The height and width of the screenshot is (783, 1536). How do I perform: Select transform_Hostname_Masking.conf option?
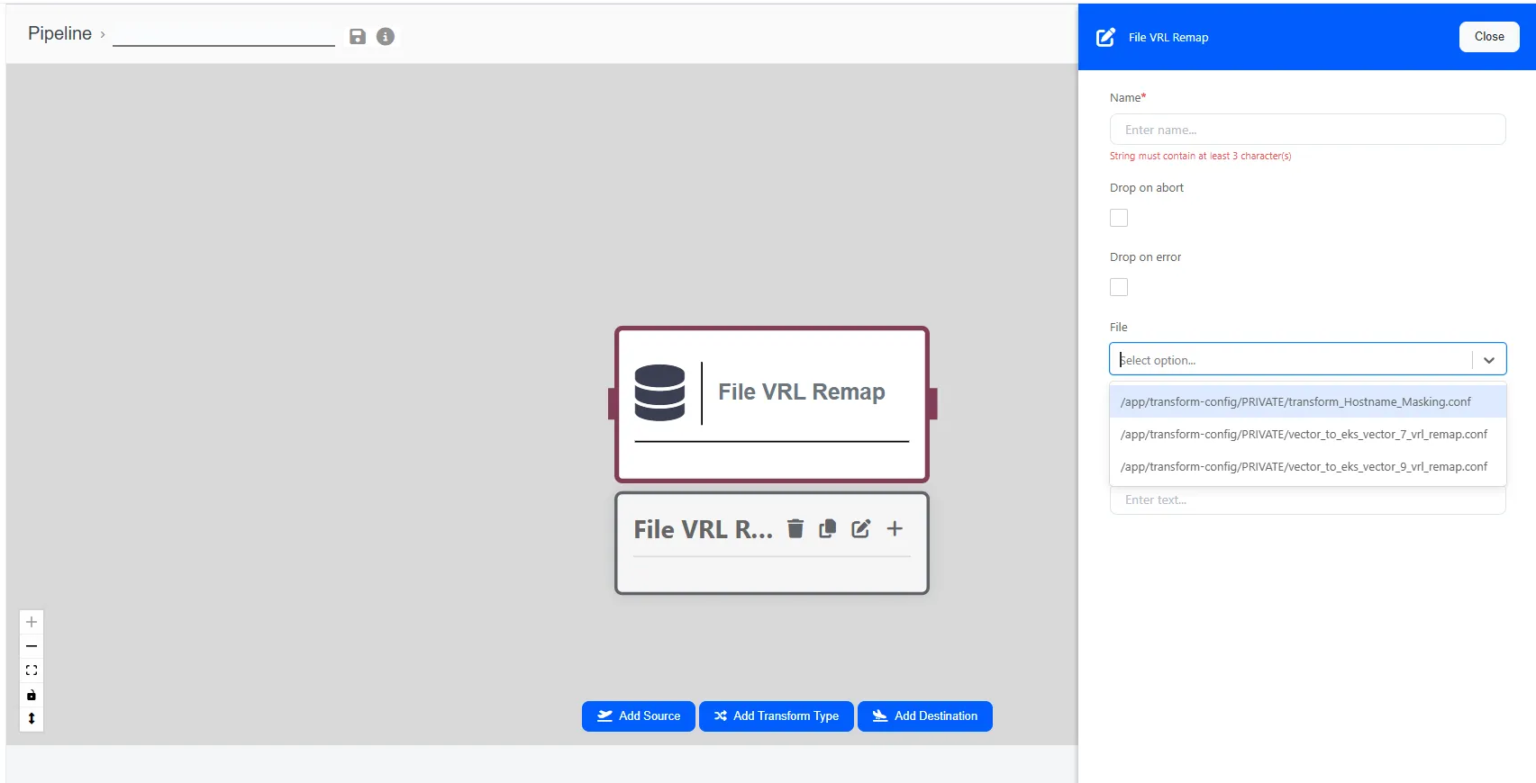[x=1308, y=401]
